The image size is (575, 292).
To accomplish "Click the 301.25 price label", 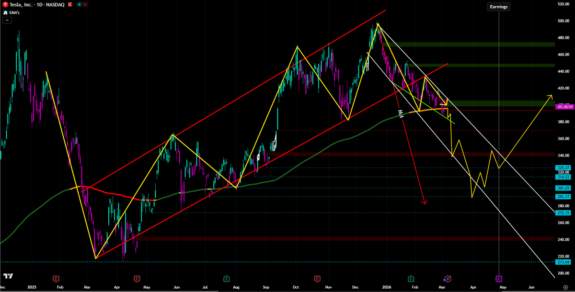I will pyautogui.click(x=563, y=188).
